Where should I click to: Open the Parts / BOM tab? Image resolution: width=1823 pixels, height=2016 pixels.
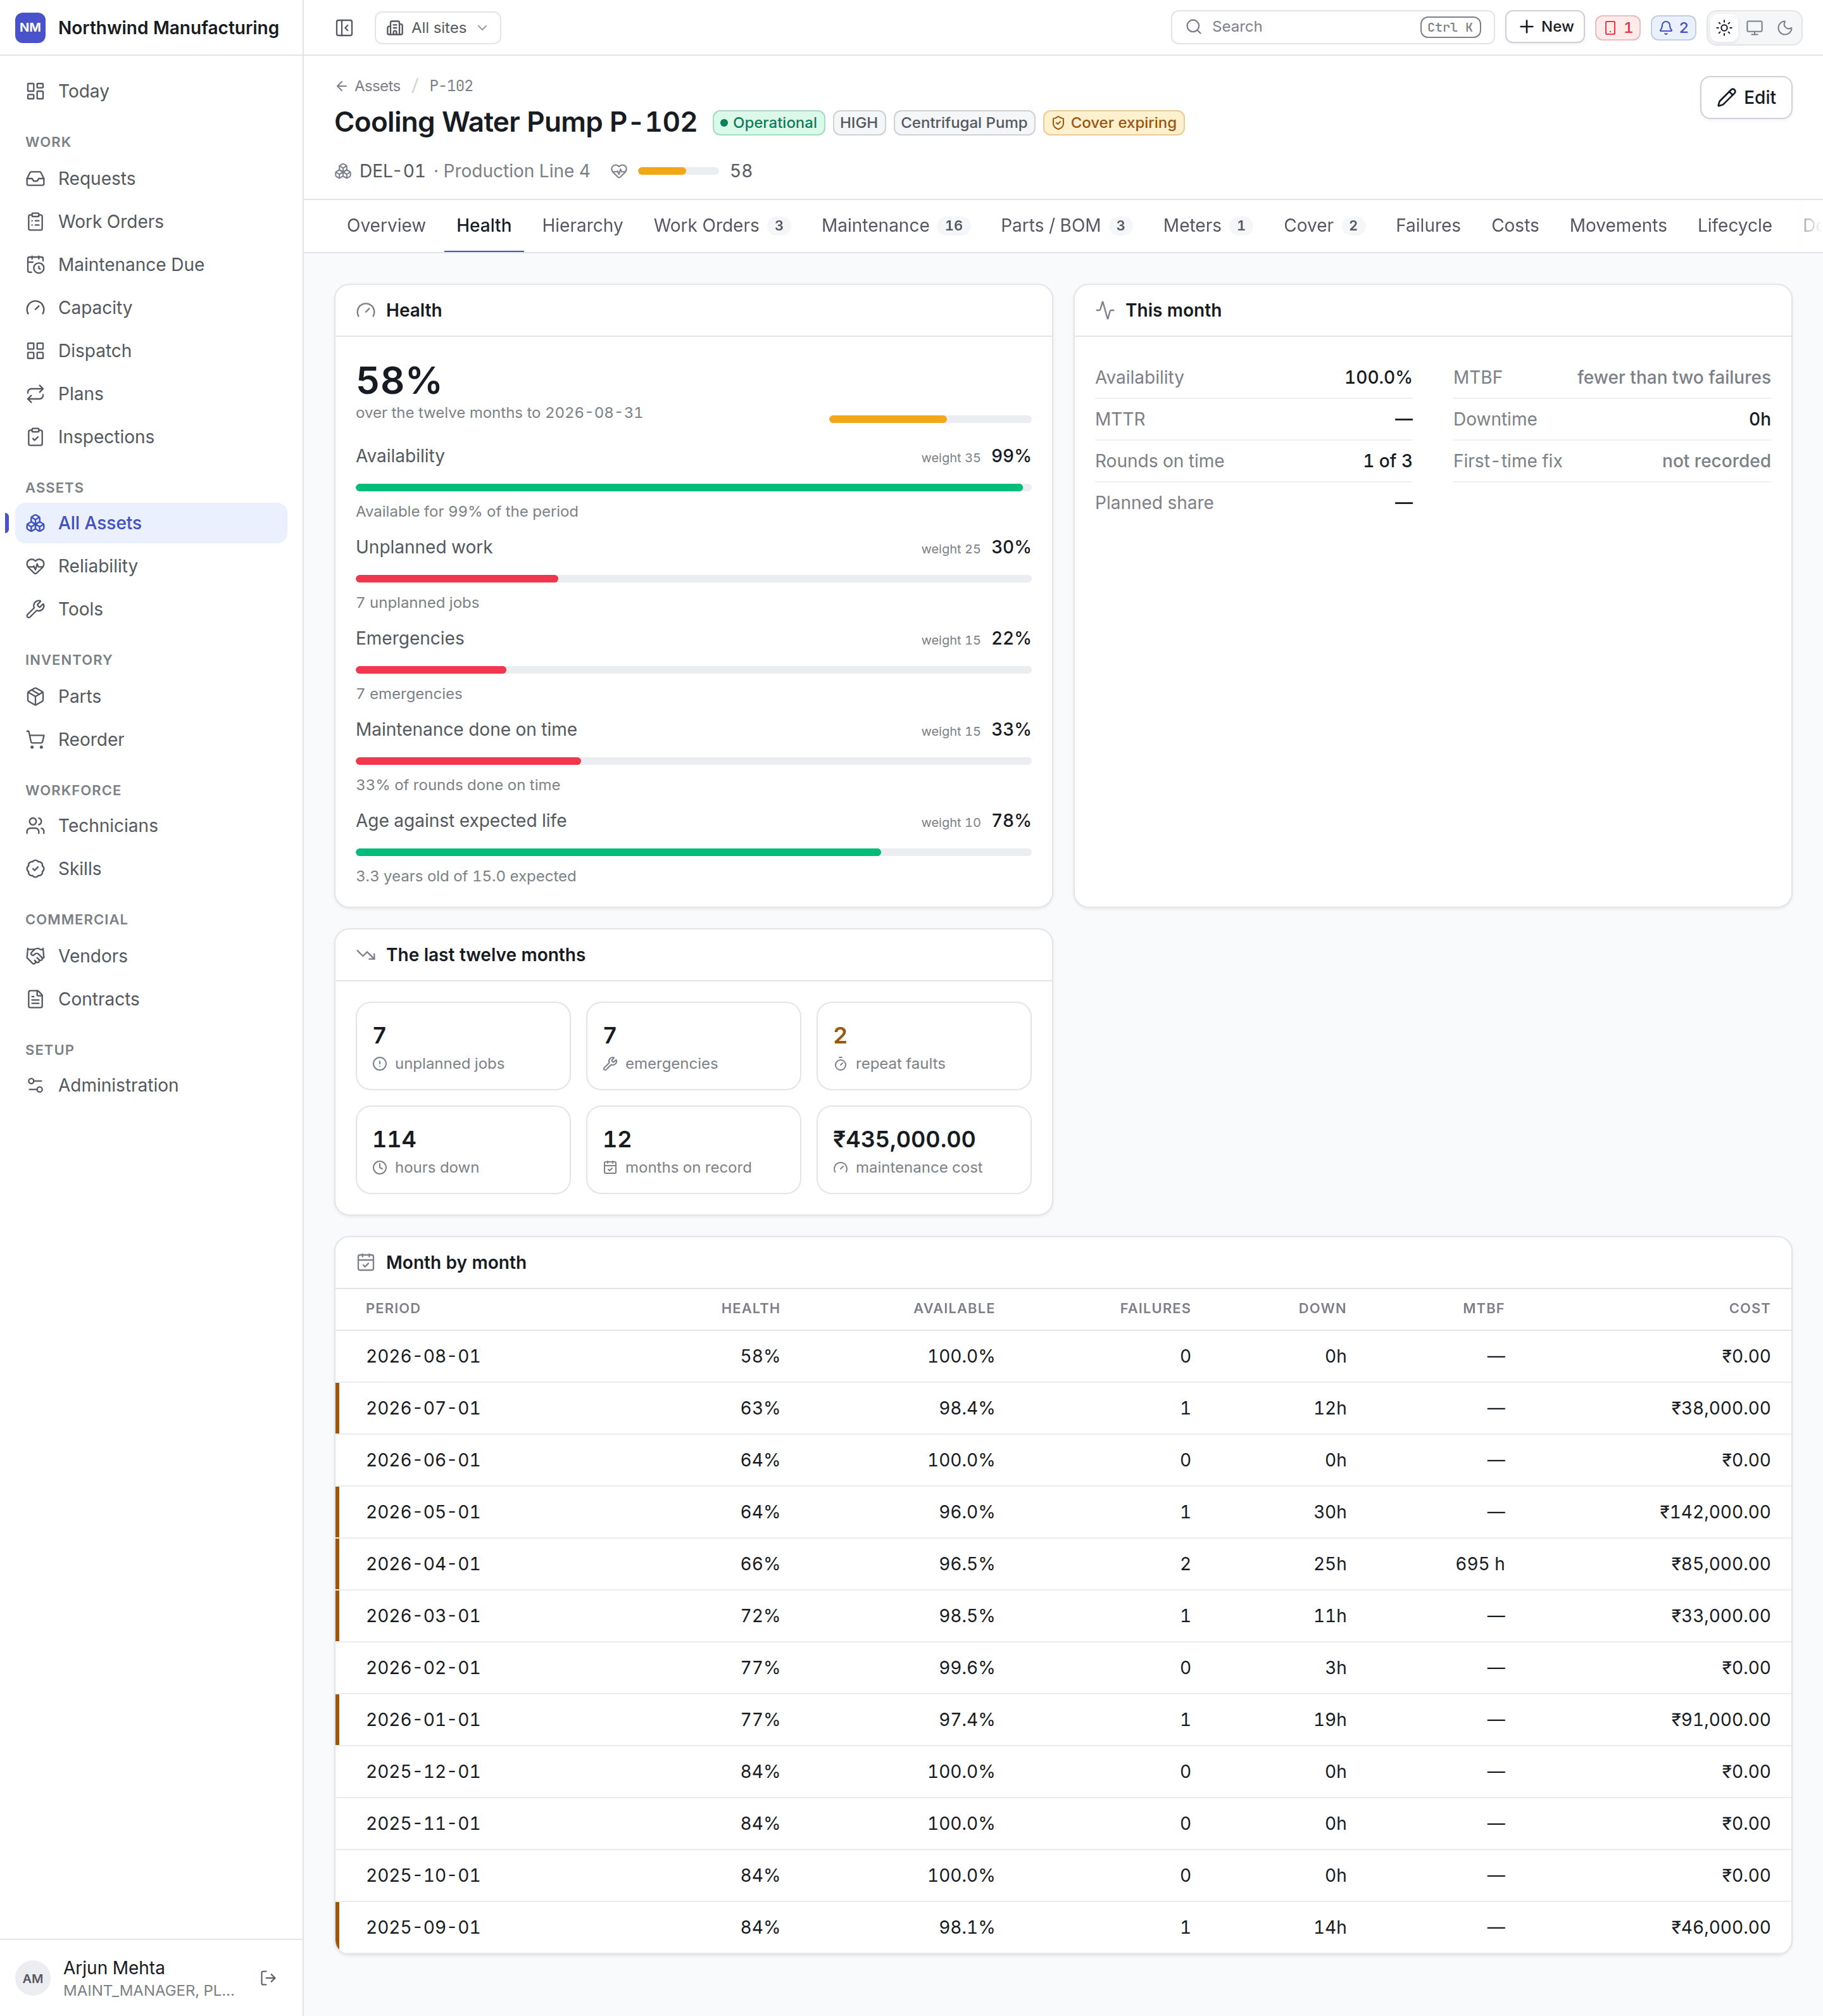coord(1067,226)
